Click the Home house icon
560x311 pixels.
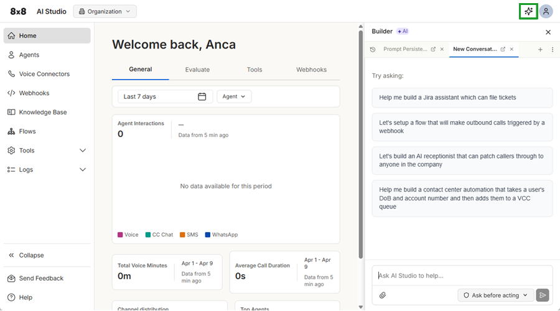(11, 35)
